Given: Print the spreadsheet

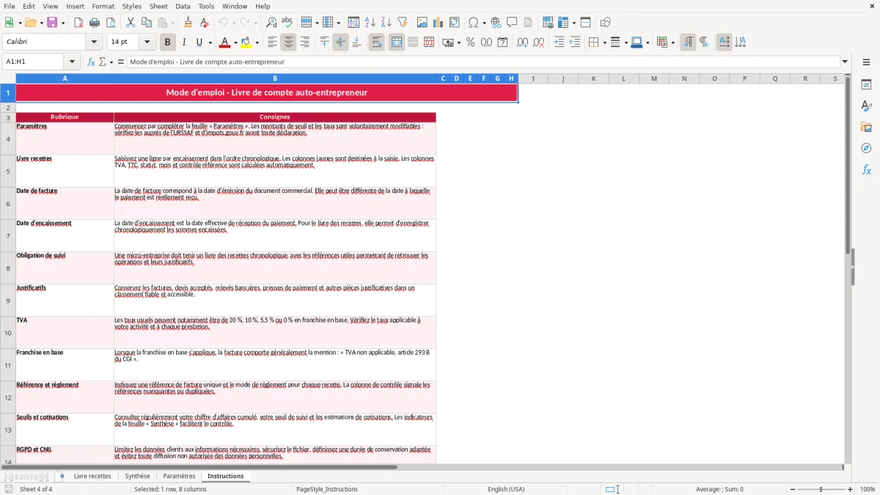Looking at the screenshot, I should [x=95, y=23].
